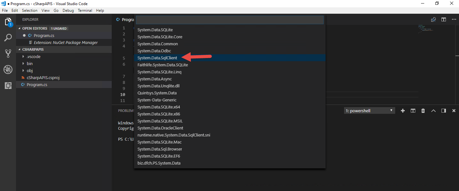Open the Debug menu

68,11
